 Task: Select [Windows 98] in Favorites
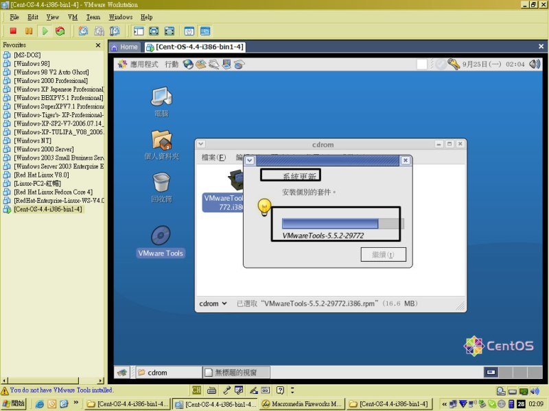click(32, 64)
